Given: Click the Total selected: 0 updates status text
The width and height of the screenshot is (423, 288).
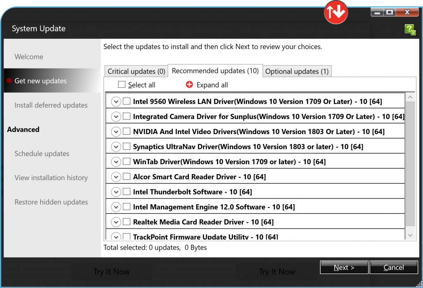Looking at the screenshot, I should [155, 247].
